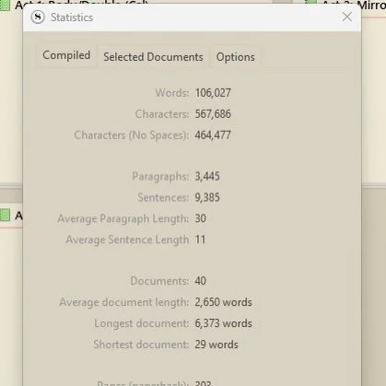The height and width of the screenshot is (386, 386).
Task: Close the Statistics dialog
Action: (347, 17)
